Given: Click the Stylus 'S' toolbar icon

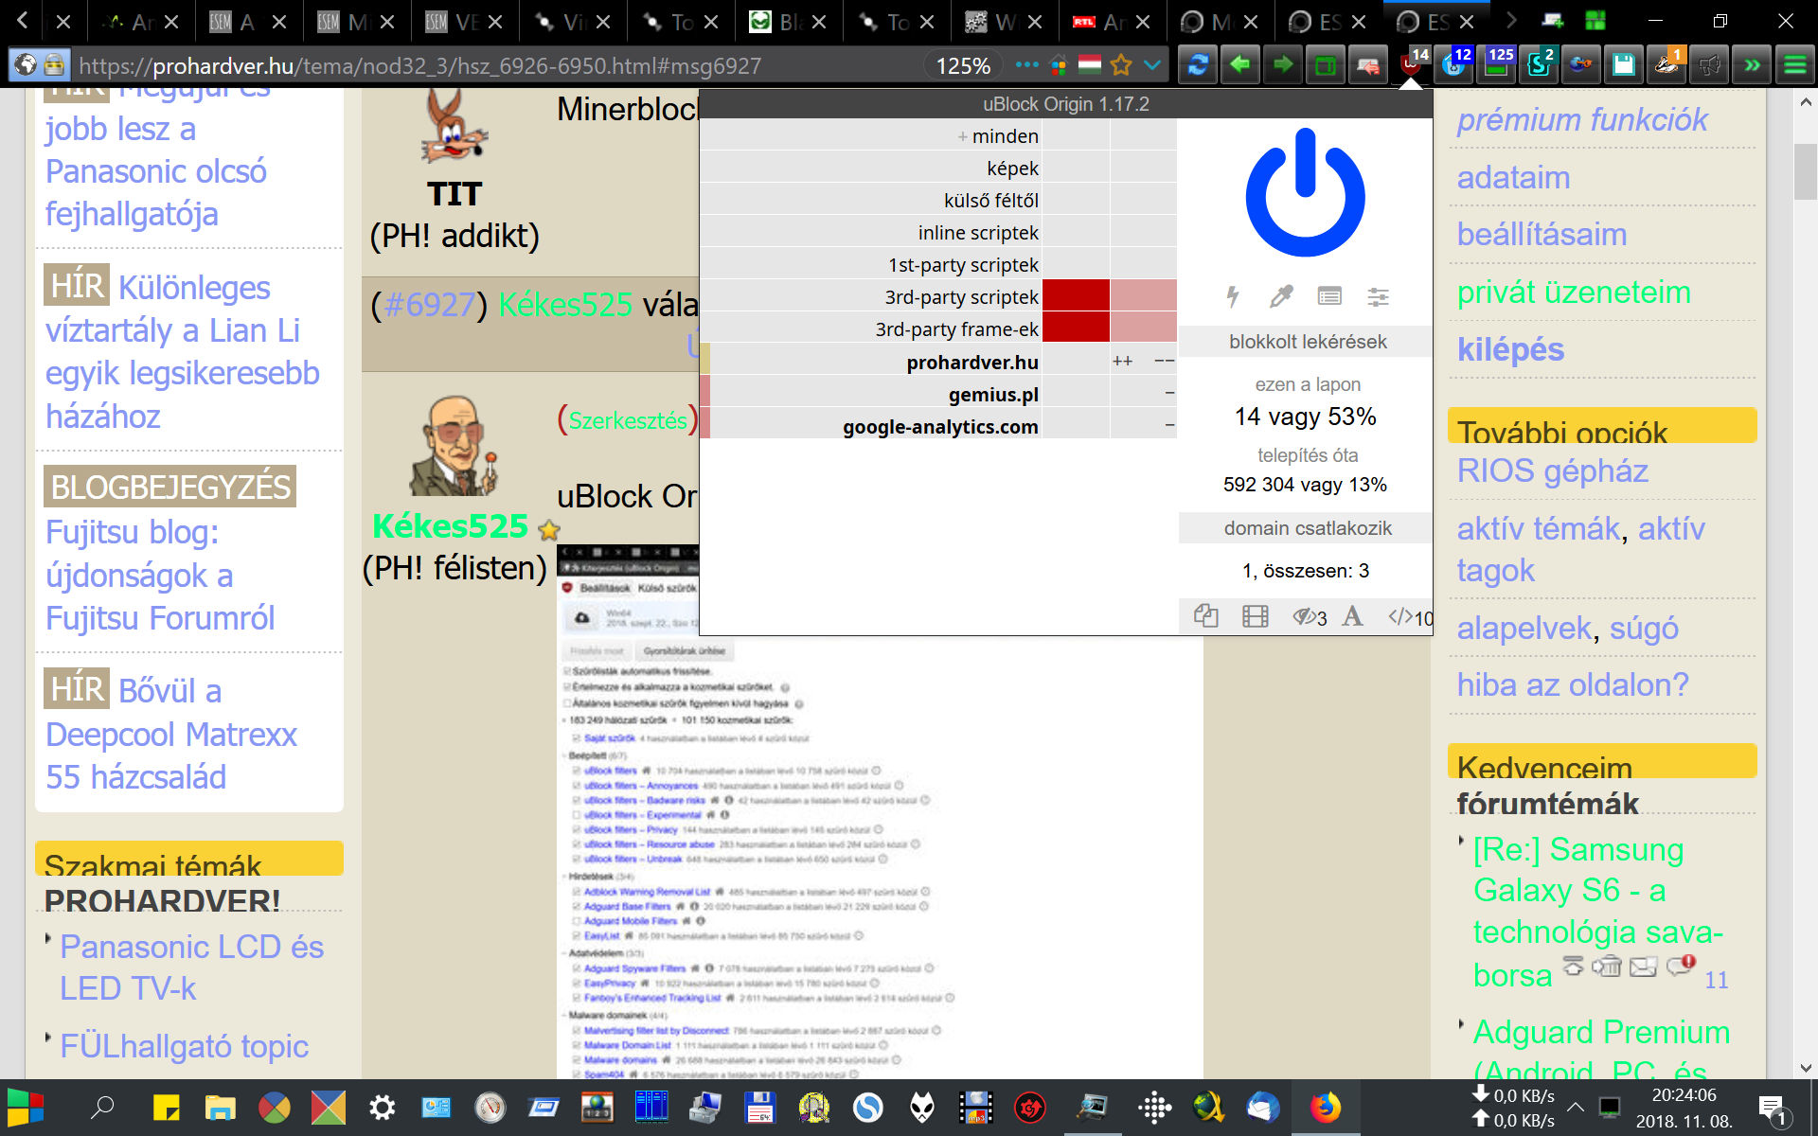Looking at the screenshot, I should (1539, 64).
